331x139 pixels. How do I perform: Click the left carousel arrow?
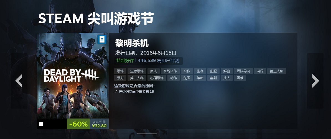click(19, 81)
